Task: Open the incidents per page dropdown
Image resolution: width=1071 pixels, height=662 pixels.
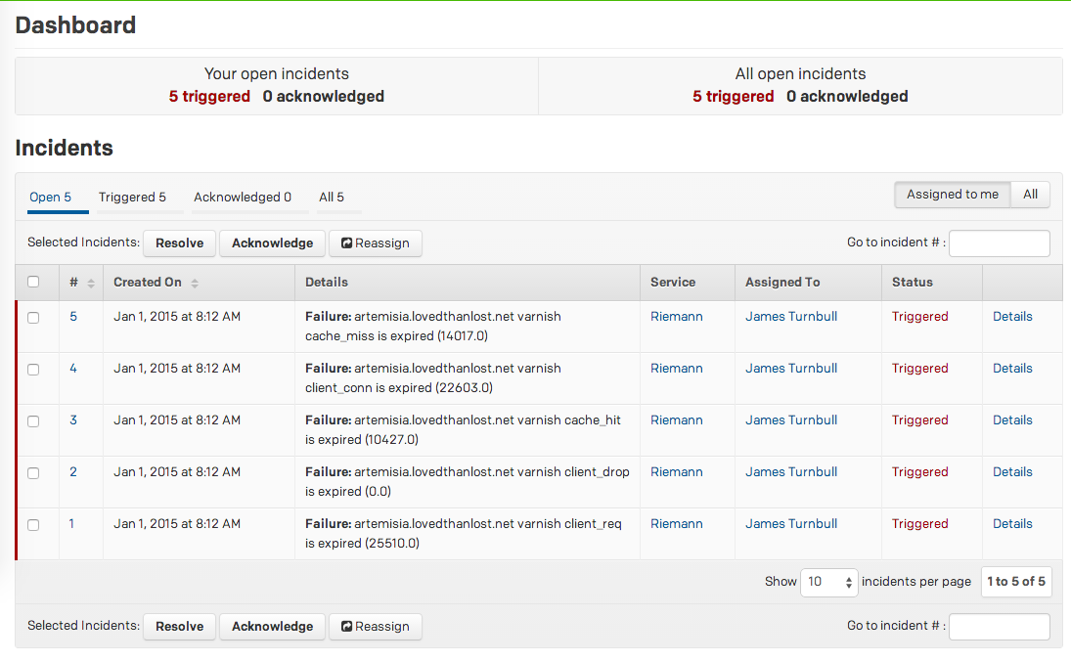Action: (x=828, y=582)
